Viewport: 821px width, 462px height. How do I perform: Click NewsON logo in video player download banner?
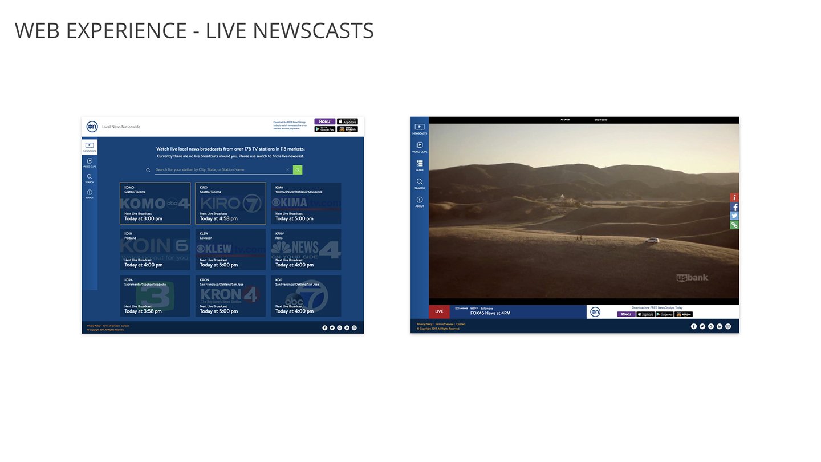click(x=595, y=311)
